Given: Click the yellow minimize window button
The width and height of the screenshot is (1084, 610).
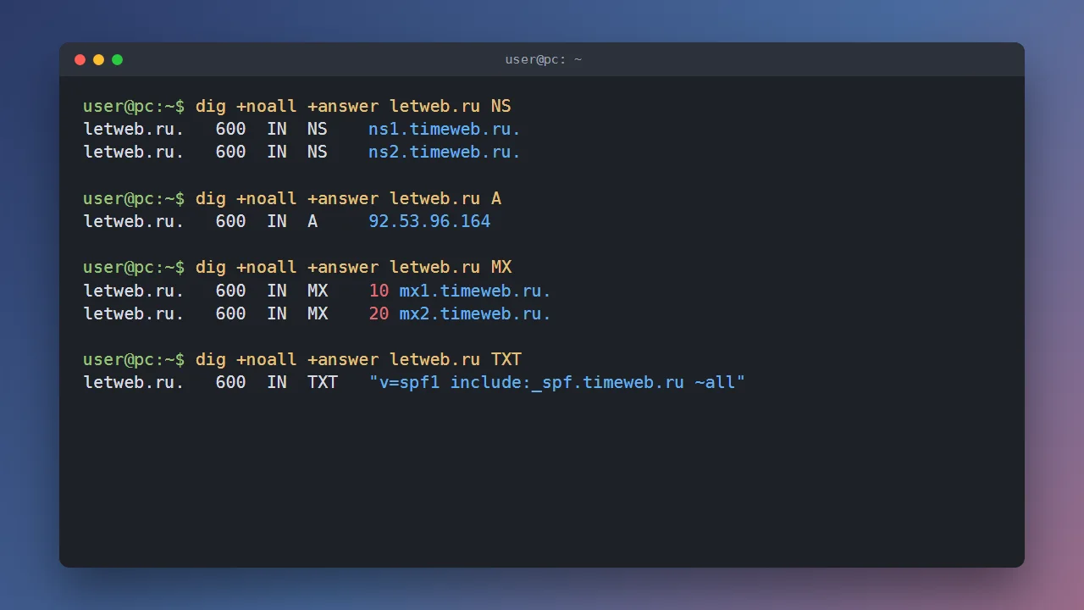Looking at the screenshot, I should pyautogui.click(x=99, y=59).
